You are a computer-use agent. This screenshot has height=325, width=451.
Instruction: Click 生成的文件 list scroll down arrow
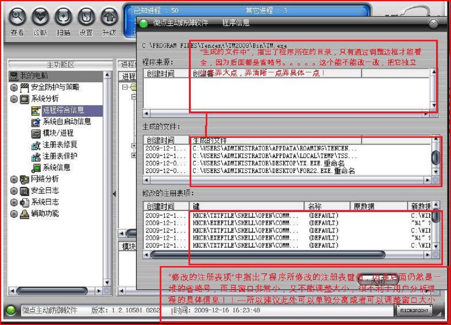(436, 172)
